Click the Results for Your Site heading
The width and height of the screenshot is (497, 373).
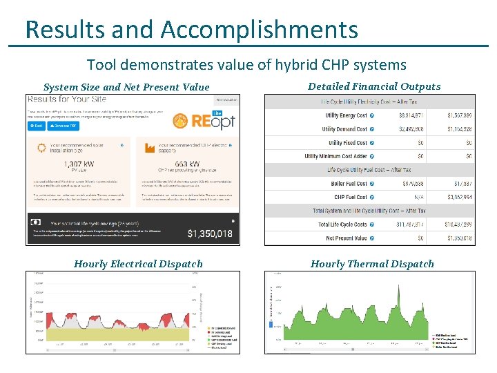pos(67,99)
